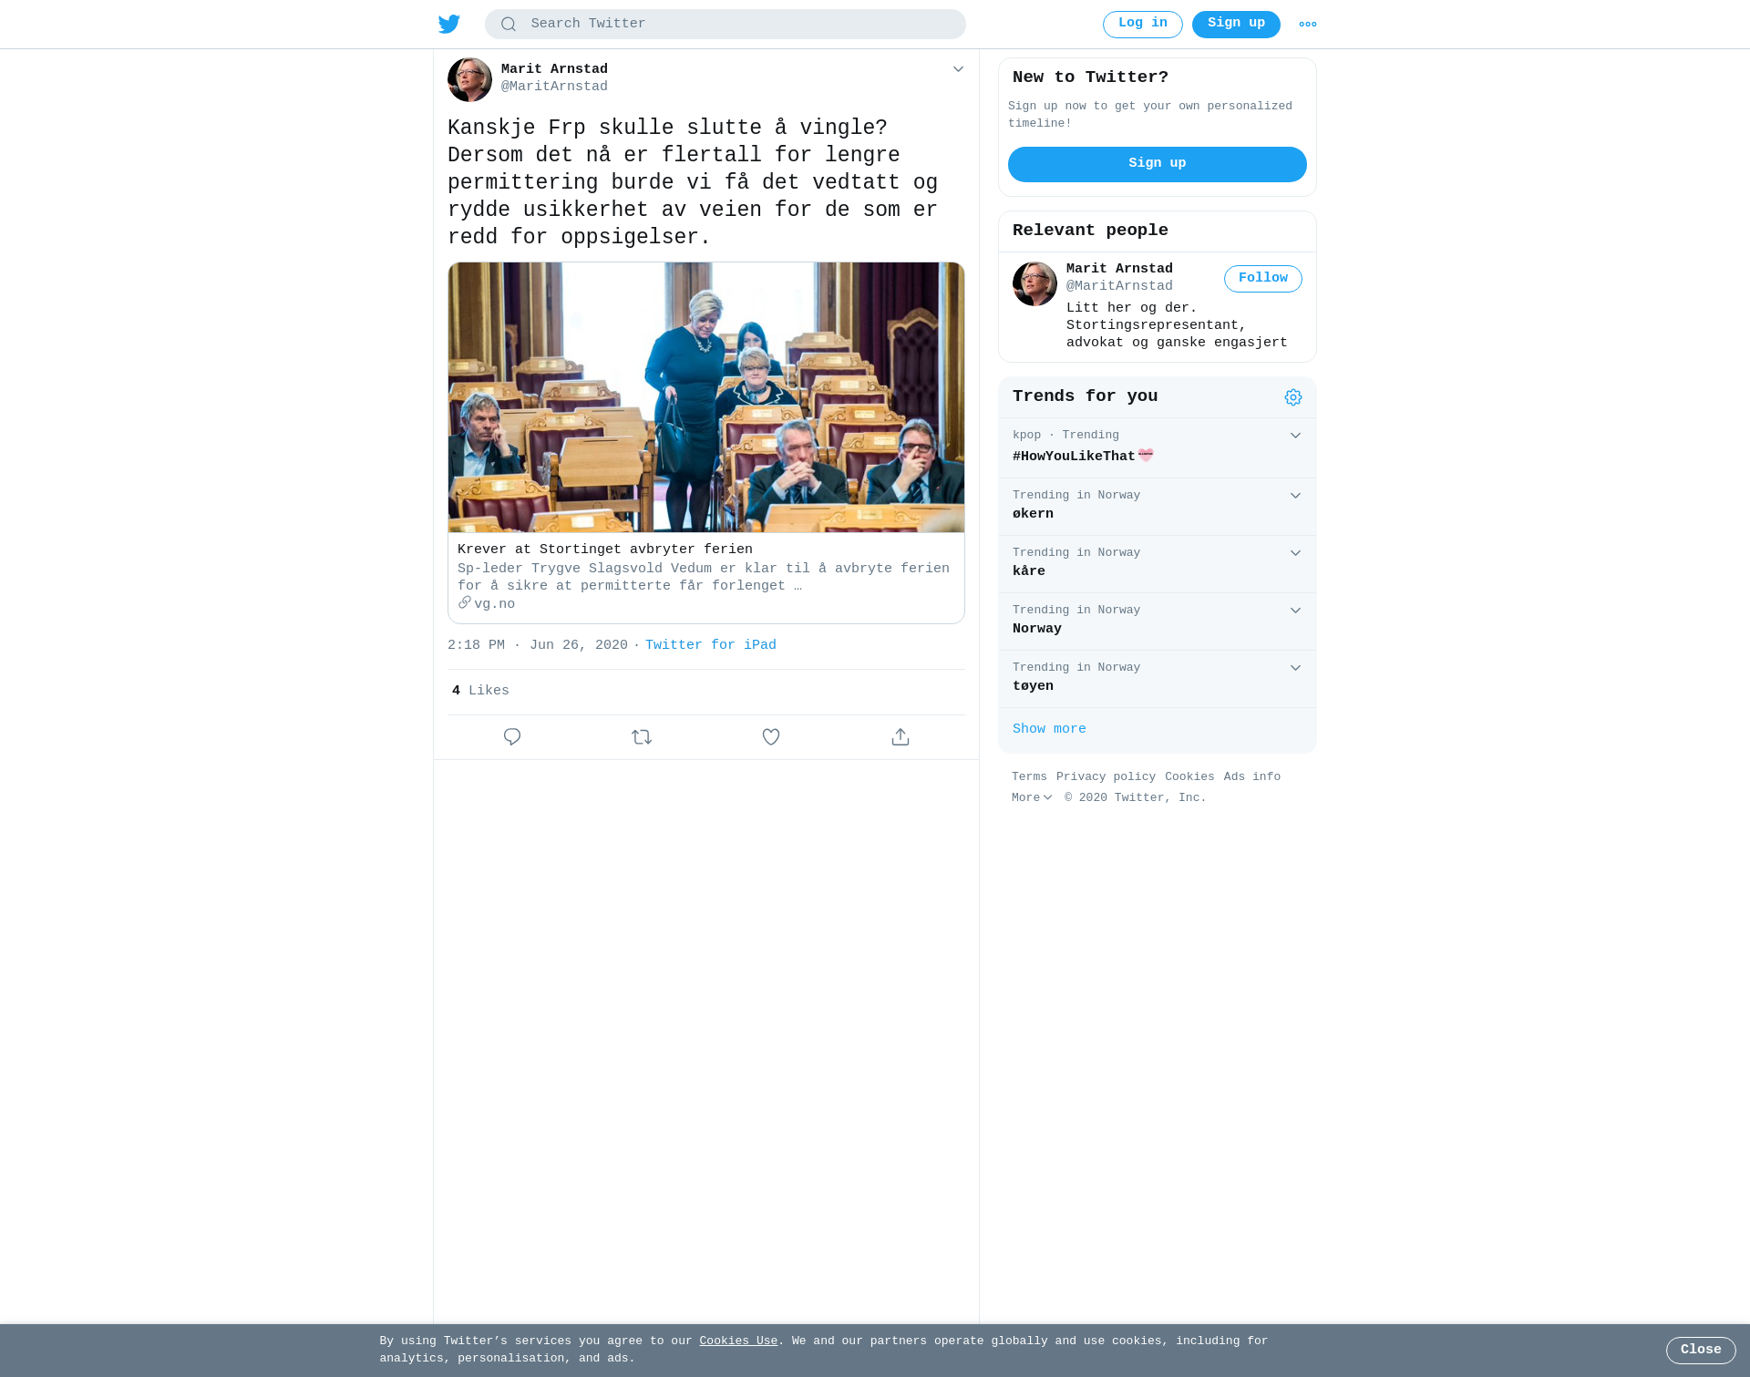Open the three-dots more menu in header
Image resolution: width=1750 pixels, height=1377 pixels.
coord(1308,25)
